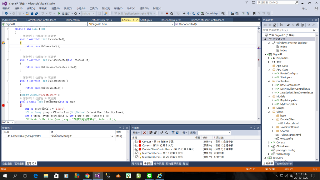Toggle pin on the Core.cs tab

pos(134,20)
